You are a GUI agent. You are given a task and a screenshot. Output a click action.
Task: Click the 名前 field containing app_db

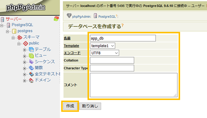click(122, 38)
